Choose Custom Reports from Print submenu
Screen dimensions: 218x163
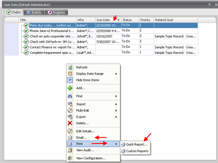click(x=135, y=151)
